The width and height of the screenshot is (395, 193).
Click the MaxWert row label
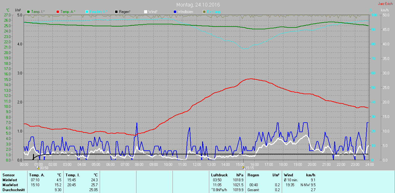coord(10,185)
